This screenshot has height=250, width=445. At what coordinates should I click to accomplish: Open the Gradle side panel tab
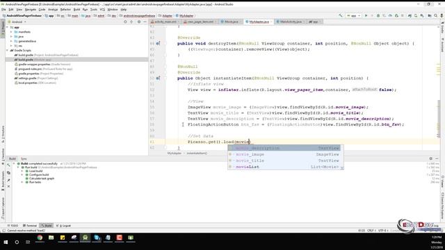442,27
